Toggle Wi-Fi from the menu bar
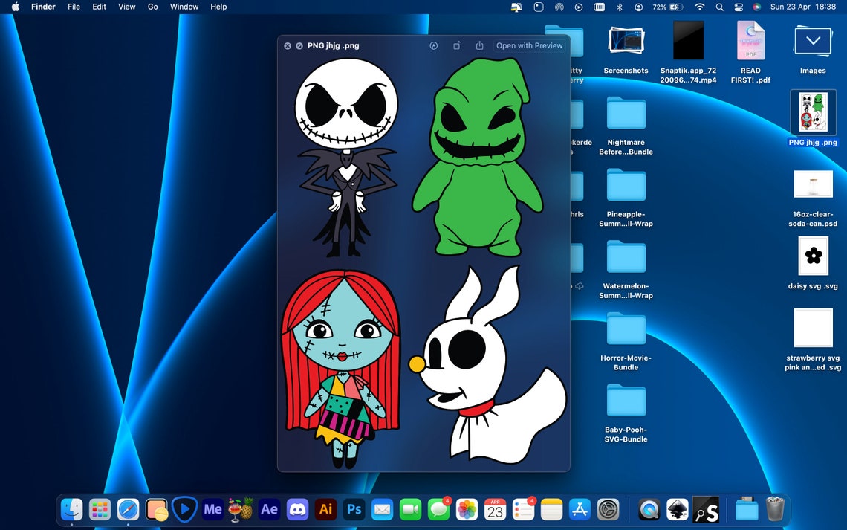This screenshot has width=847, height=530. [x=699, y=7]
